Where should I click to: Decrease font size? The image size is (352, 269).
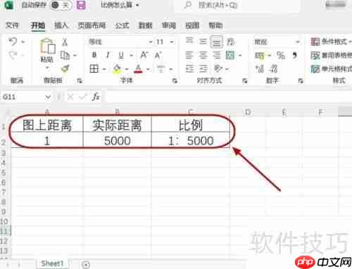(x=158, y=55)
